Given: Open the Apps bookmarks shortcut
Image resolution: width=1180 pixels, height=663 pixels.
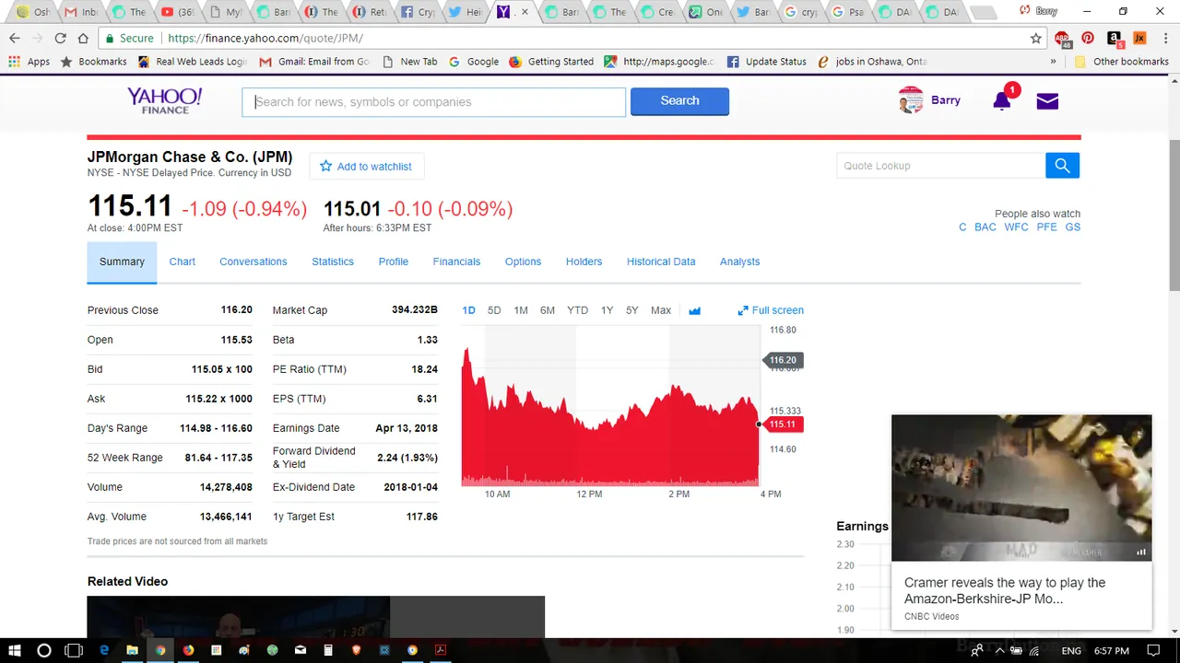Looking at the screenshot, I should (29, 62).
